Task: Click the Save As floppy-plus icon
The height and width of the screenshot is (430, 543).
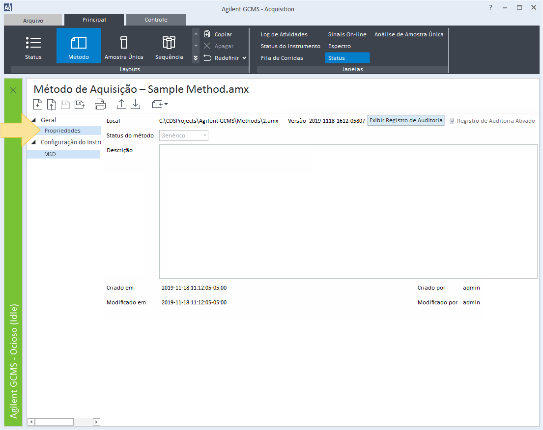Action: (80, 105)
